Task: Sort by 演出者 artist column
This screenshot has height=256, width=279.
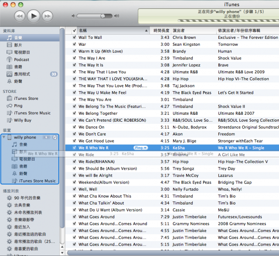Action: pos(194,31)
